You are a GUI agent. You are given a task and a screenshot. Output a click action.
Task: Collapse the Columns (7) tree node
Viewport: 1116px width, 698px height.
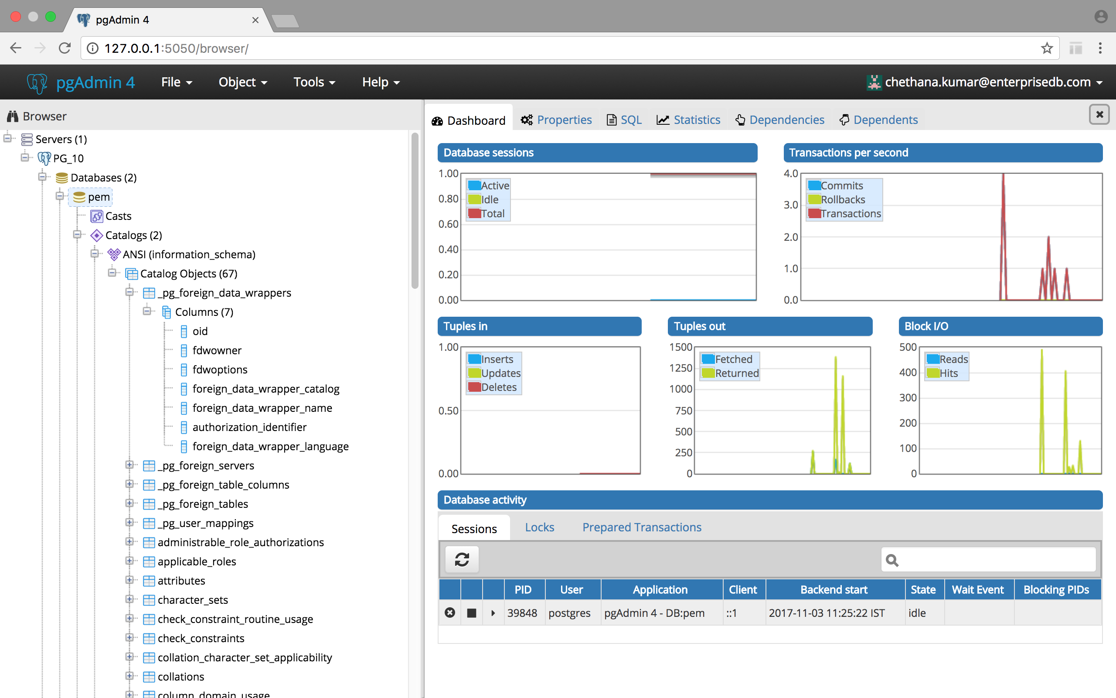tap(147, 311)
